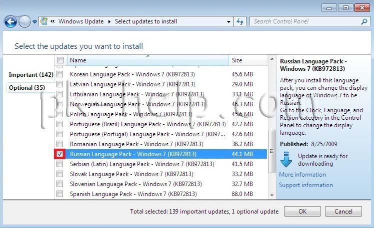The width and height of the screenshot is (374, 228).
Task: Click the 88.0 MB size cell
Action: 242,194
